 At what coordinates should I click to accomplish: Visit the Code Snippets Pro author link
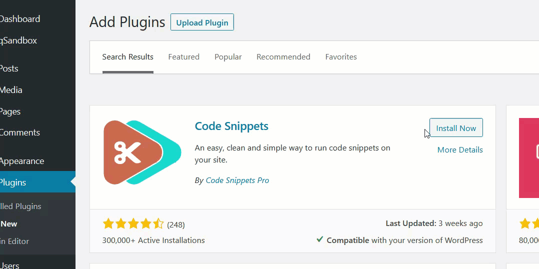(237, 180)
